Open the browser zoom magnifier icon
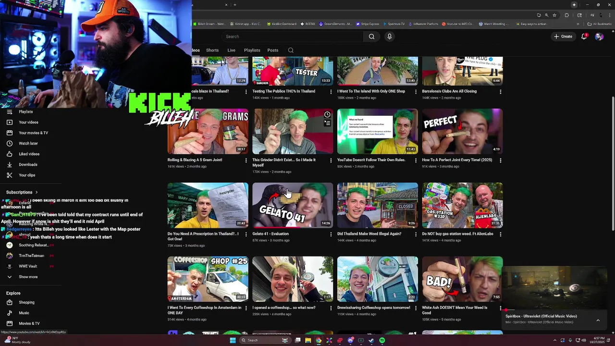The height and width of the screenshot is (346, 615). coord(546,15)
